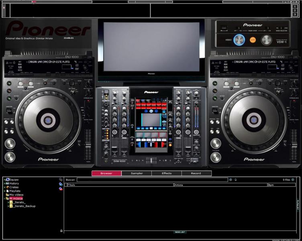Click the gray folder icon beside Equipo
Viewport: 302px width, 241px height.
[x=61, y=180]
